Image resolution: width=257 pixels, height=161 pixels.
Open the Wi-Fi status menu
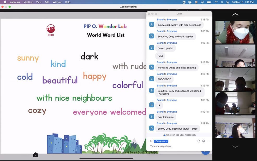(216, 2)
